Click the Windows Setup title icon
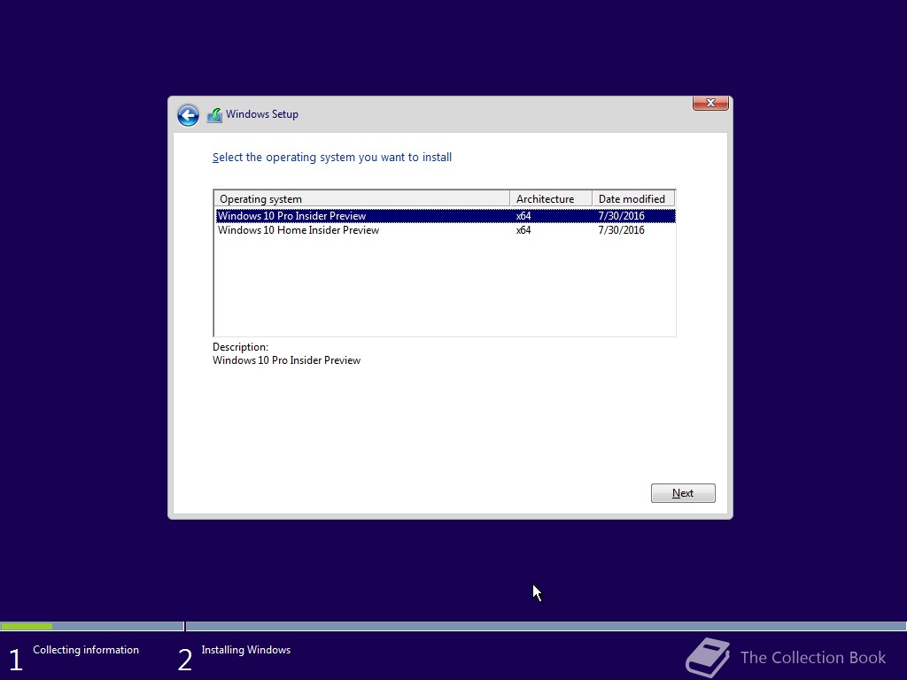This screenshot has width=907, height=680. pos(214,115)
